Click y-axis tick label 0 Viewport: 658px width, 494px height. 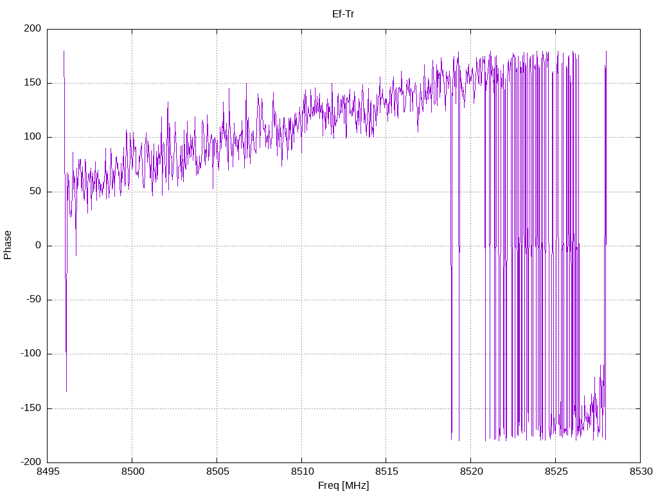coord(39,245)
